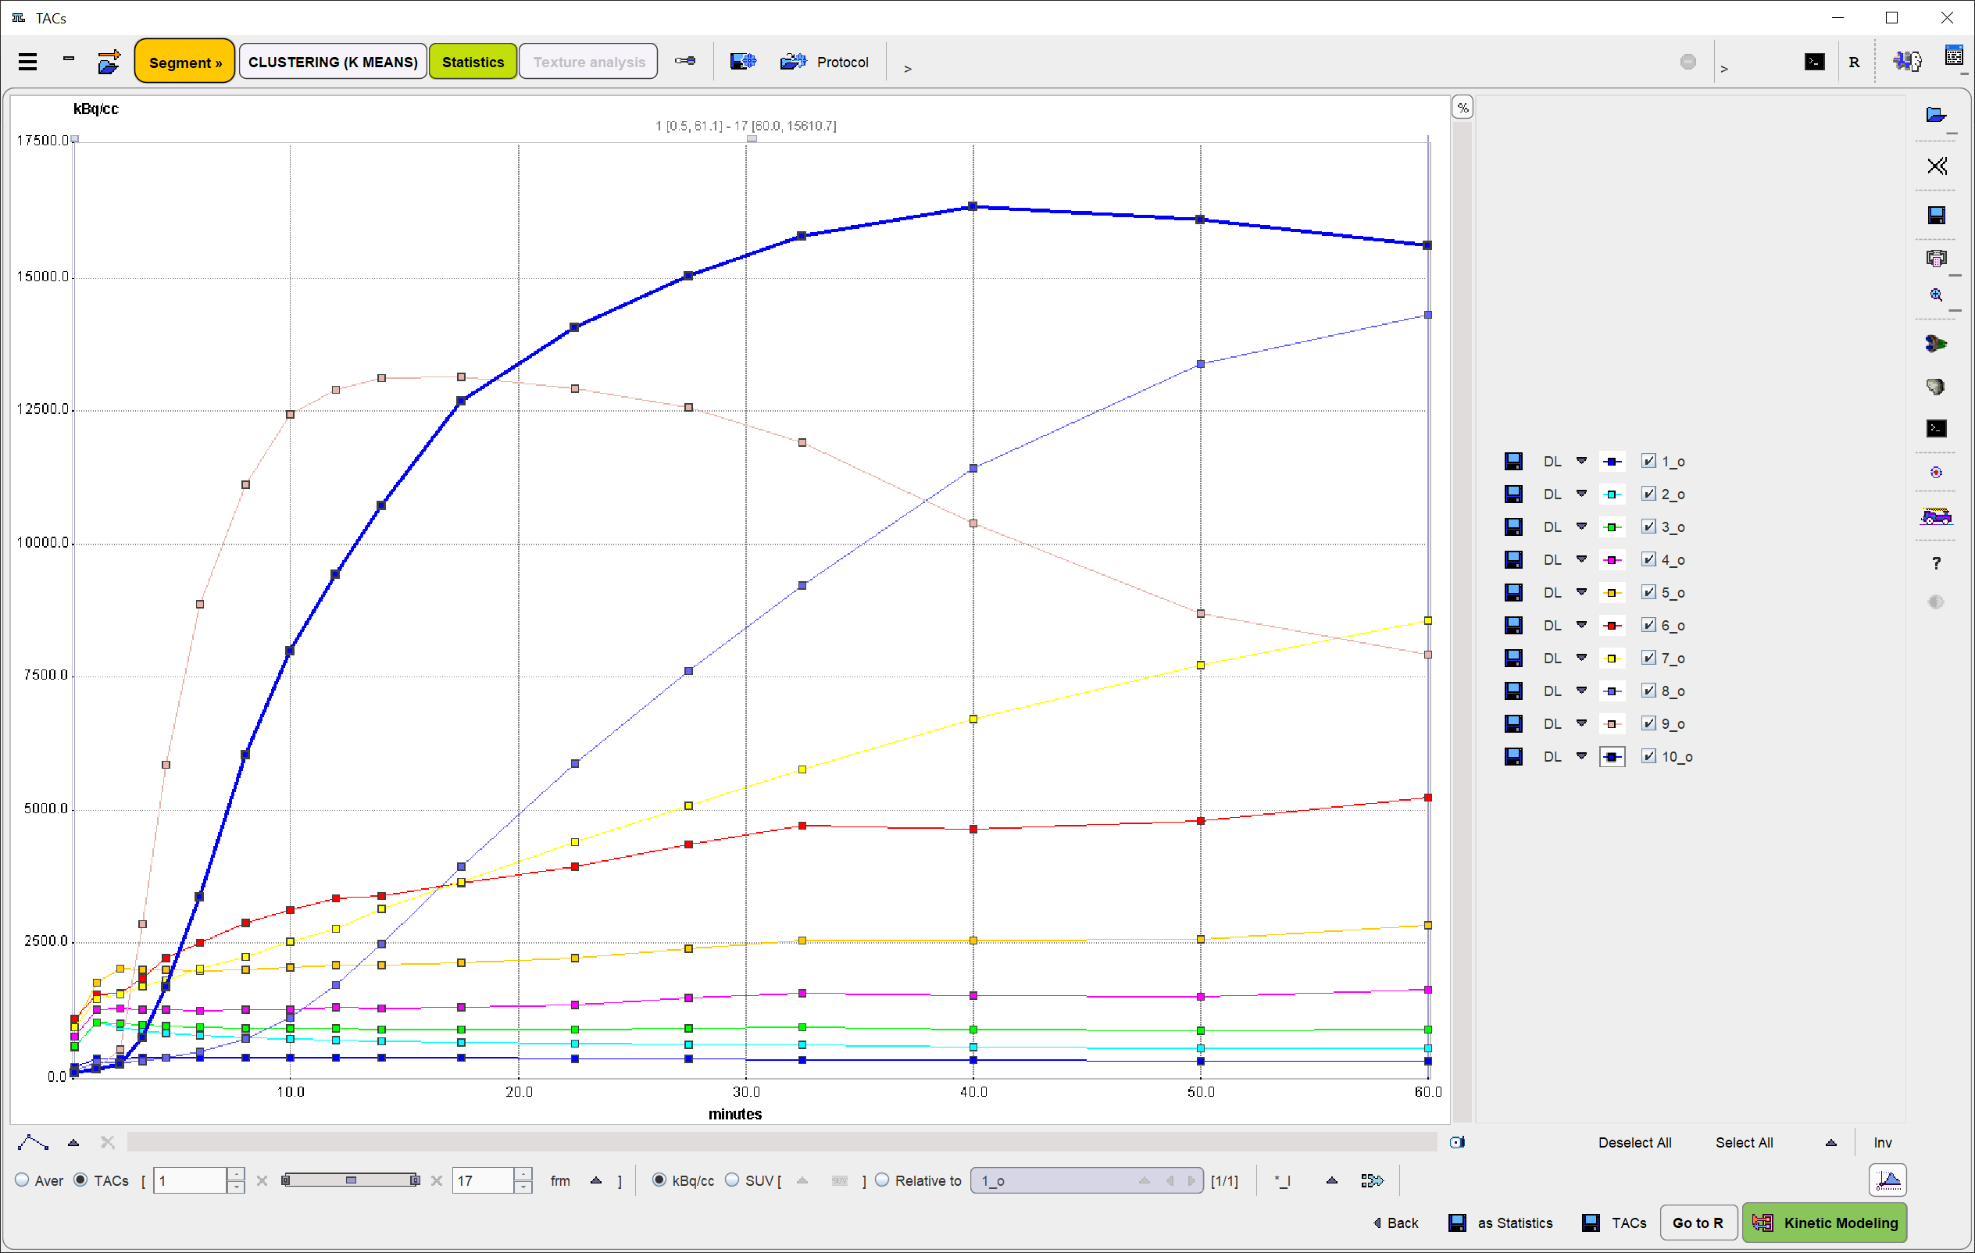The width and height of the screenshot is (1975, 1253).
Task: Open dropdown arrow for curve 1_o
Action: (x=1581, y=461)
